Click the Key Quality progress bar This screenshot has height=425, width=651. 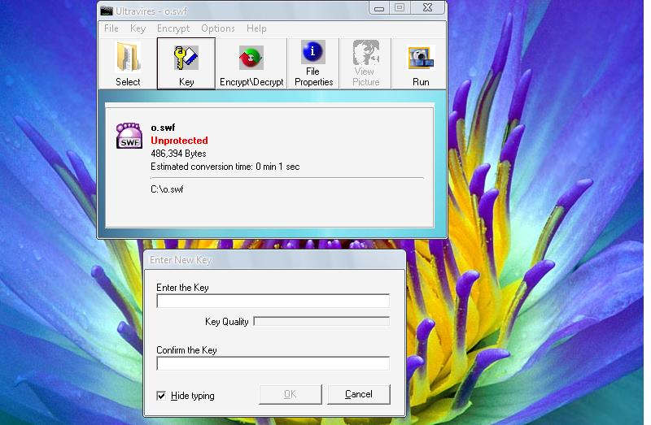point(321,321)
